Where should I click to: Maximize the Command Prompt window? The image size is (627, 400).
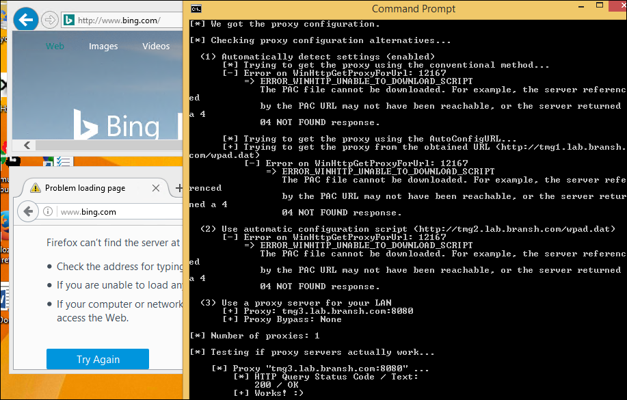600,5
